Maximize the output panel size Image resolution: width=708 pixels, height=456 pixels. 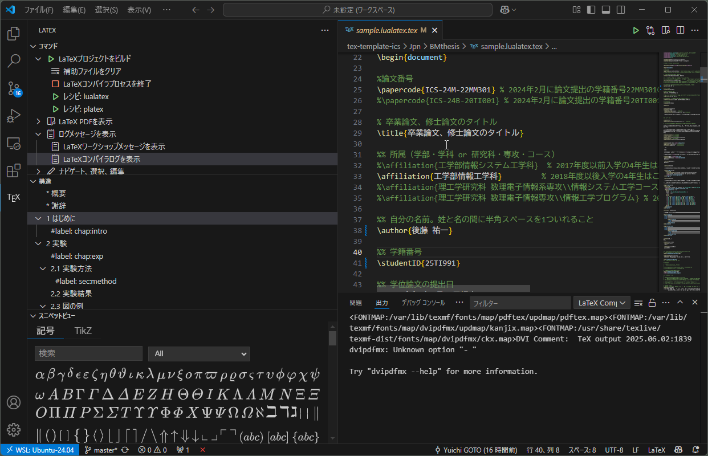pyautogui.click(x=680, y=303)
